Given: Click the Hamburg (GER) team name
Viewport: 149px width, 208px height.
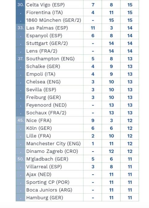Looking at the screenshot, I should 44,198.
